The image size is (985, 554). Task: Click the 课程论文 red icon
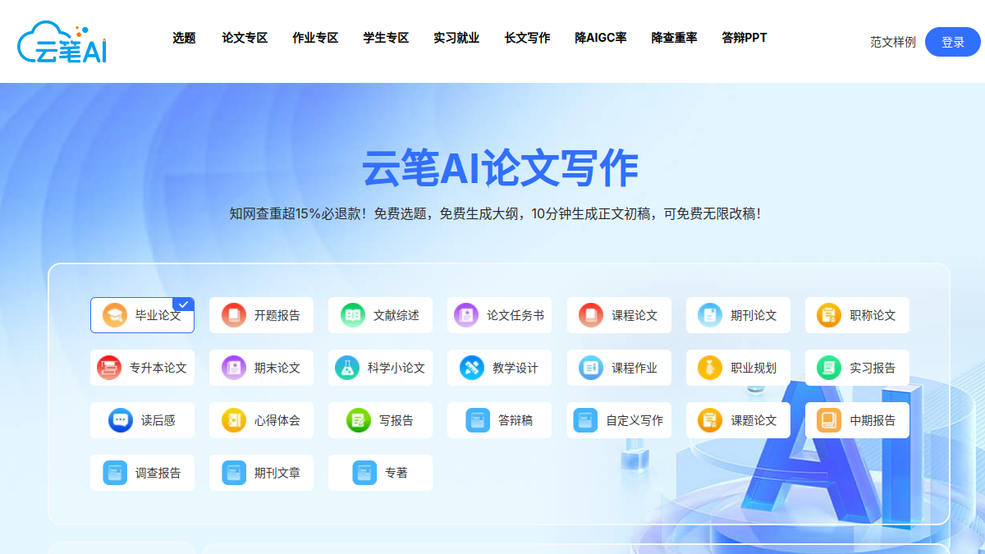[591, 315]
